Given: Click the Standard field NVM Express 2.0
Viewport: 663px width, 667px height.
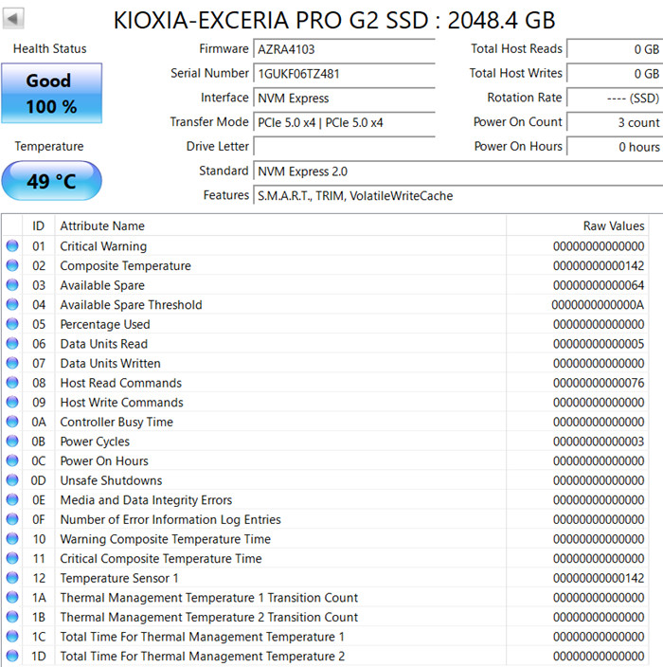Looking at the screenshot, I should (x=458, y=171).
